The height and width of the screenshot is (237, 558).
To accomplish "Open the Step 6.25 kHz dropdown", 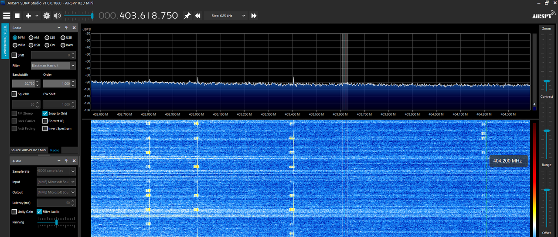I will [x=226, y=16].
